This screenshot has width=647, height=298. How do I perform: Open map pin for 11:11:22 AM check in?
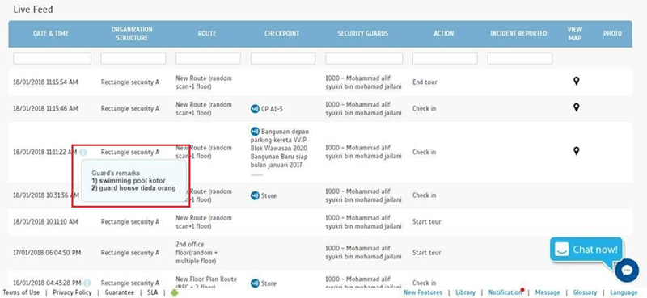576,151
